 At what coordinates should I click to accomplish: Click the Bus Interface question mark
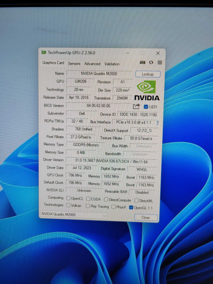(157, 123)
